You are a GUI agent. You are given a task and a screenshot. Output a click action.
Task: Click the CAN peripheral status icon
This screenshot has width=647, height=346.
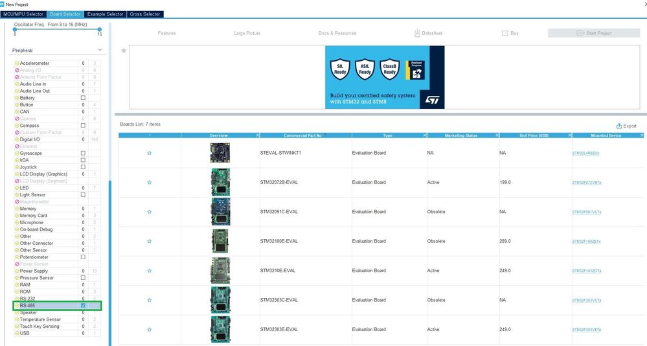[17, 111]
